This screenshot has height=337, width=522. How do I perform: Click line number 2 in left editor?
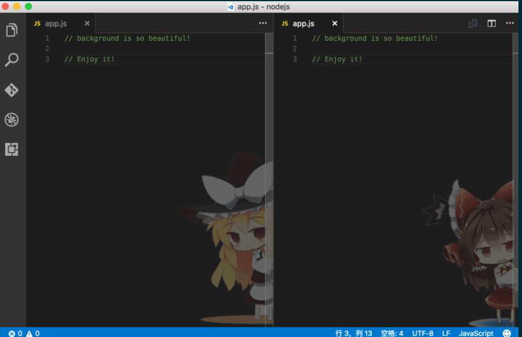(47, 48)
